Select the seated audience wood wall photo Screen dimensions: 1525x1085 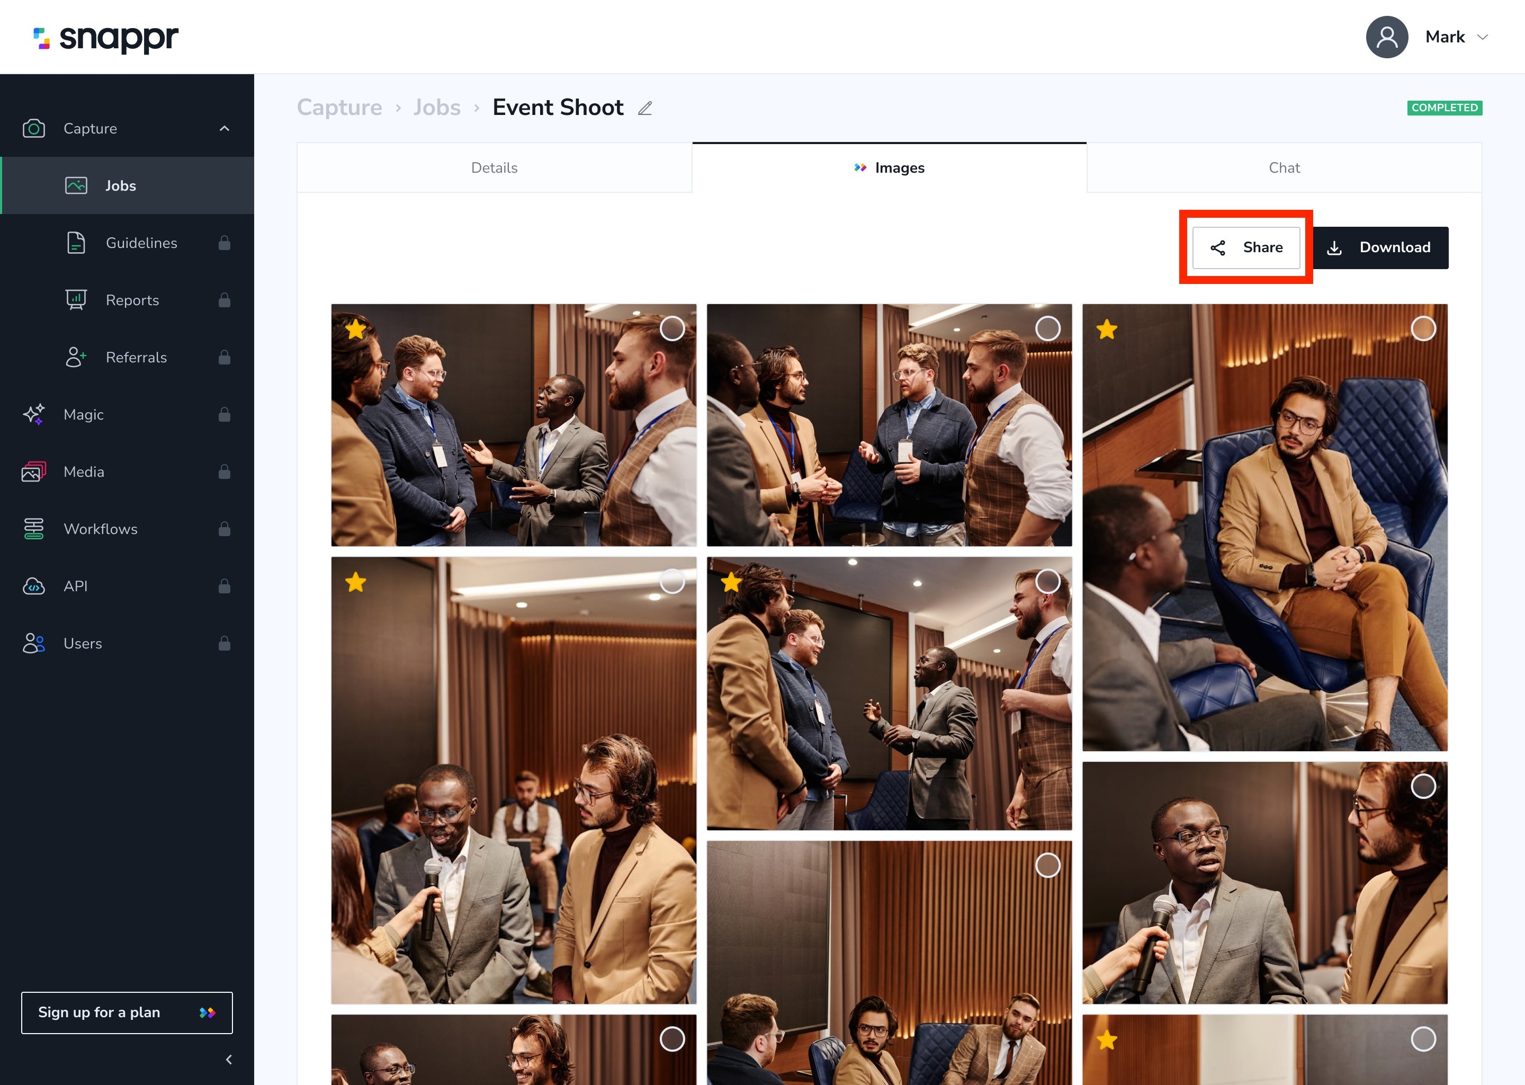point(1047,865)
